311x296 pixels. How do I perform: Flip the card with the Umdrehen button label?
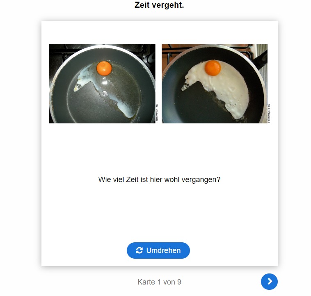[163, 250]
